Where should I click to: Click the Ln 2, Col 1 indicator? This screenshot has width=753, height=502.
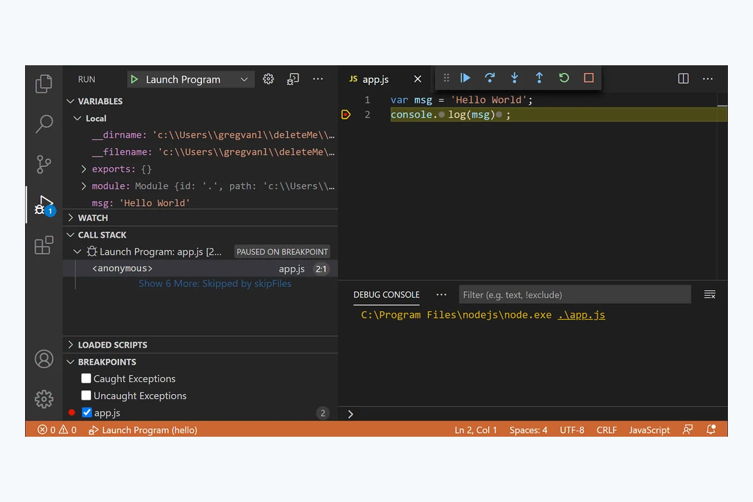pyautogui.click(x=476, y=430)
